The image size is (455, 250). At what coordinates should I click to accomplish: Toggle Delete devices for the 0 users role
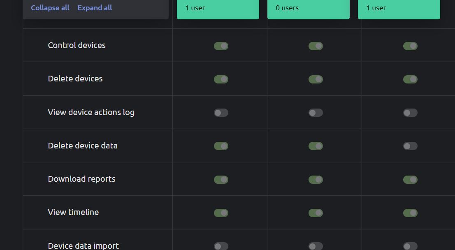coord(316,79)
